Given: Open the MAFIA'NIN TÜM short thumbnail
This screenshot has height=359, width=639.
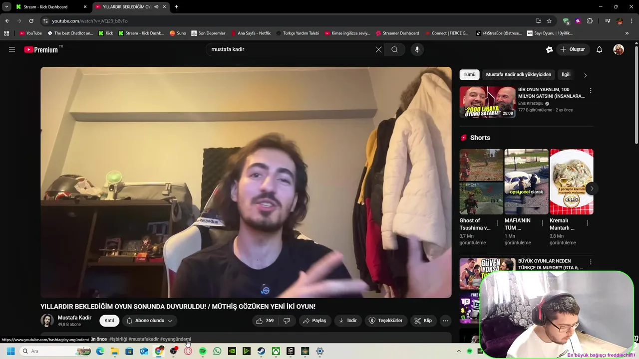Looking at the screenshot, I should click(x=526, y=181).
